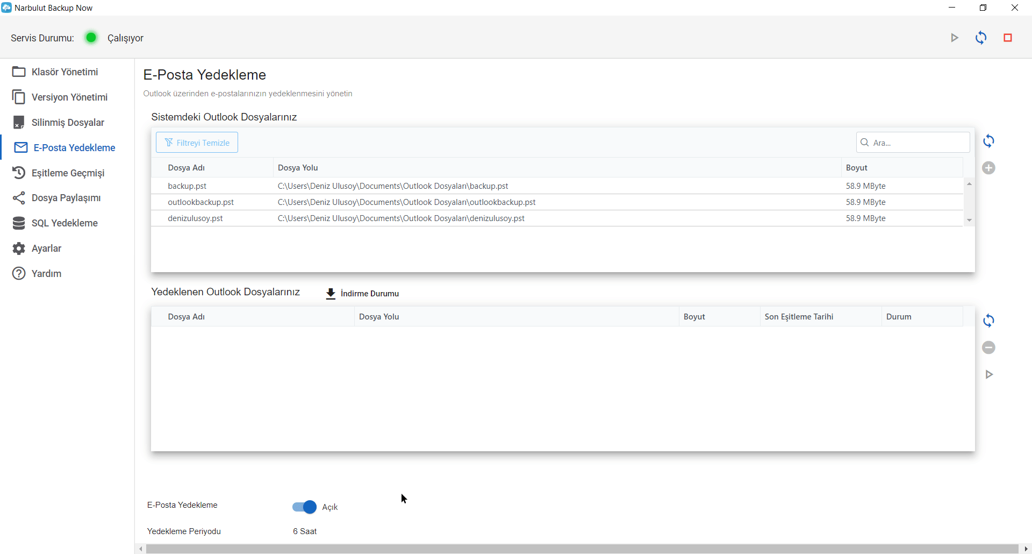Click the Filtreyi Temizle button
Screen dimensions: 1032x554
(x=197, y=143)
